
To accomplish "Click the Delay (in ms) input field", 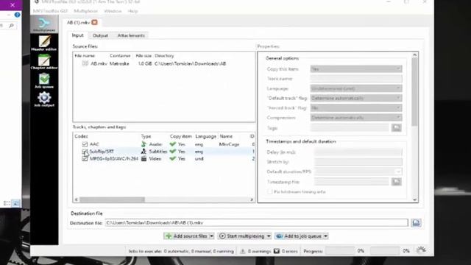I will click(x=358, y=152).
